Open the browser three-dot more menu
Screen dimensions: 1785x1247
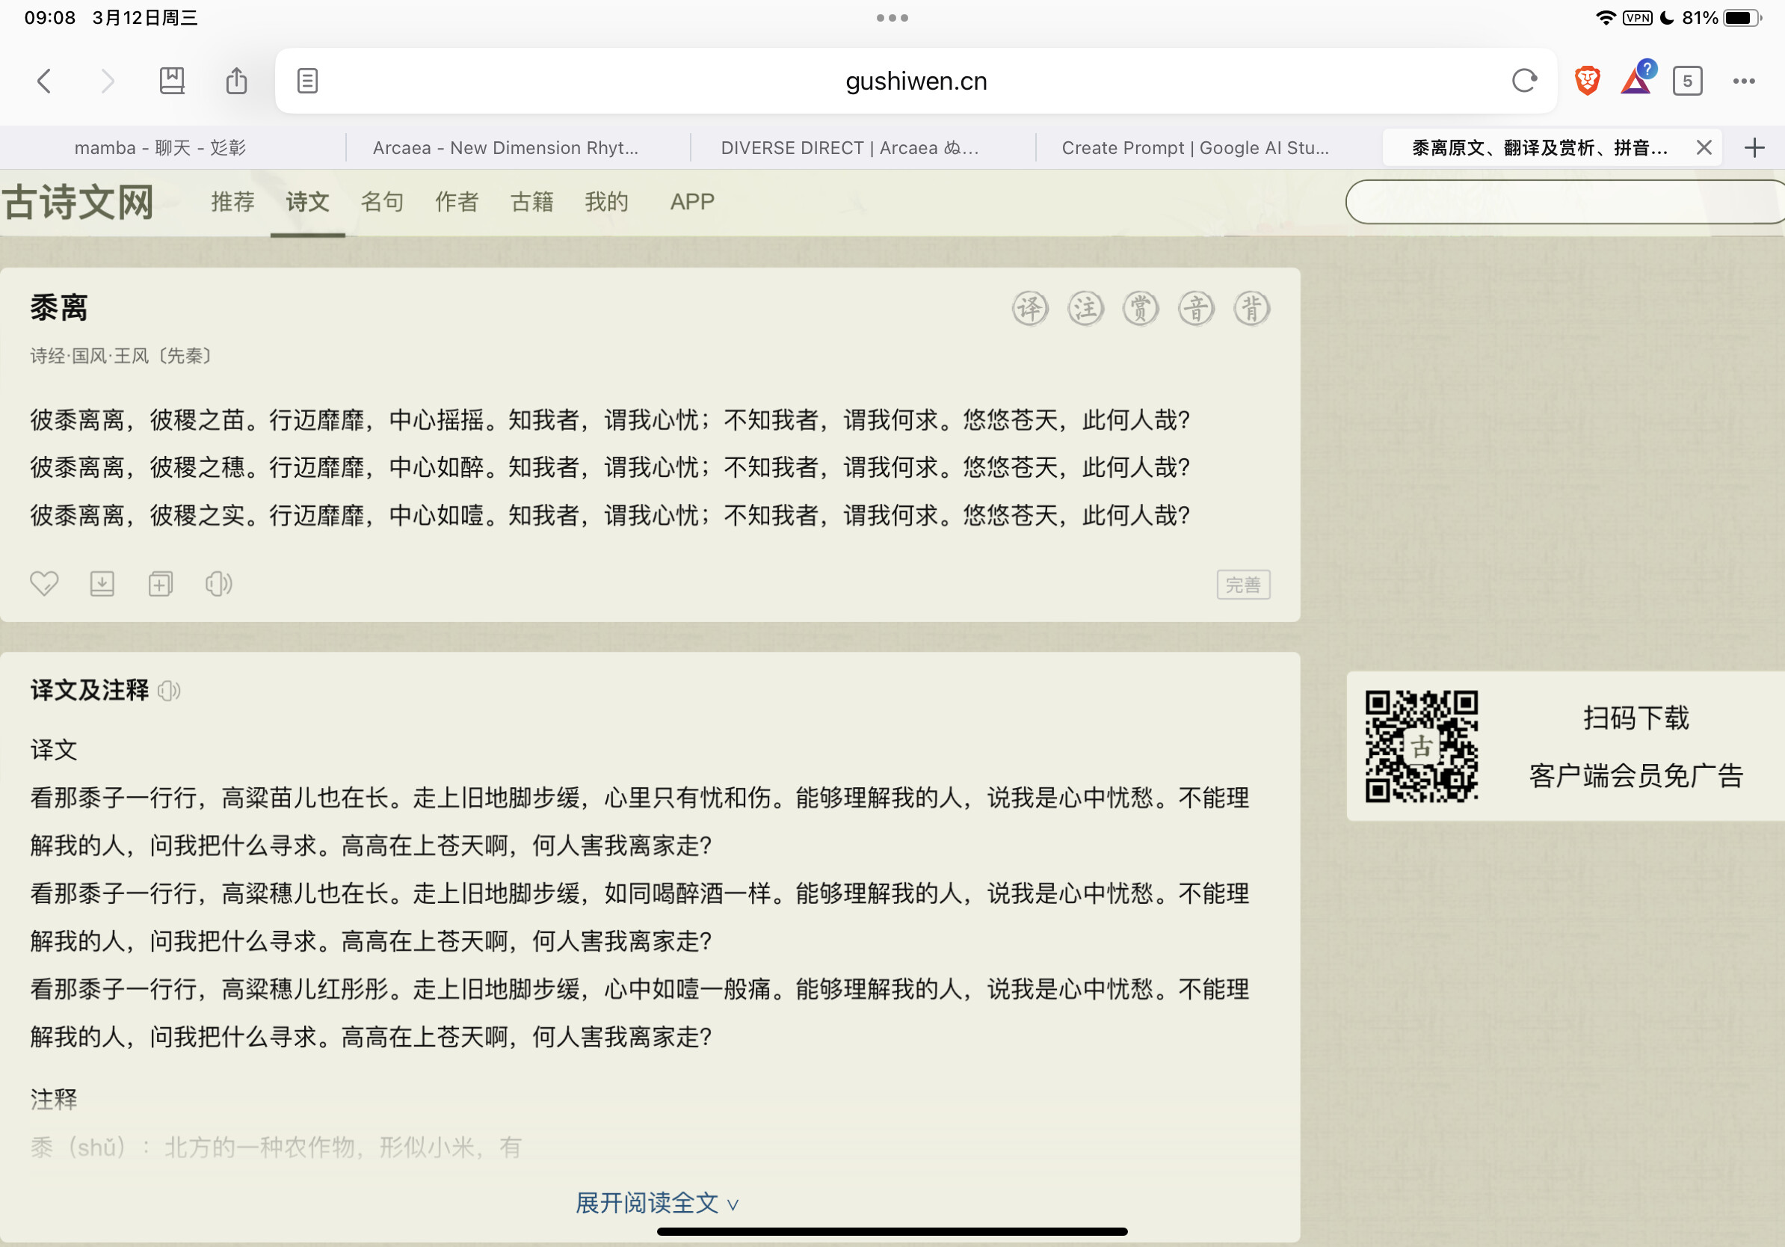click(1743, 81)
